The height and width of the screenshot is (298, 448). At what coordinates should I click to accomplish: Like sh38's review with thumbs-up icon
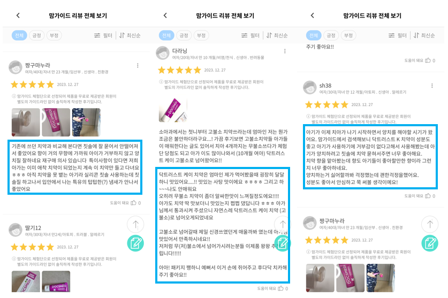[428, 196]
